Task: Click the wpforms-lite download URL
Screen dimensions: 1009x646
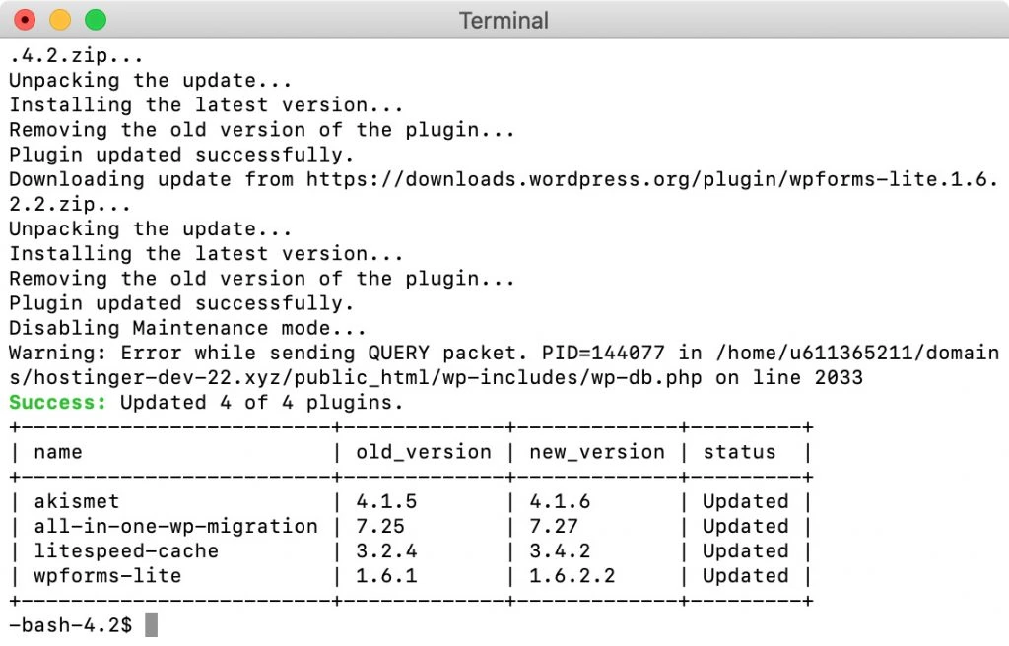Action: [x=651, y=179]
